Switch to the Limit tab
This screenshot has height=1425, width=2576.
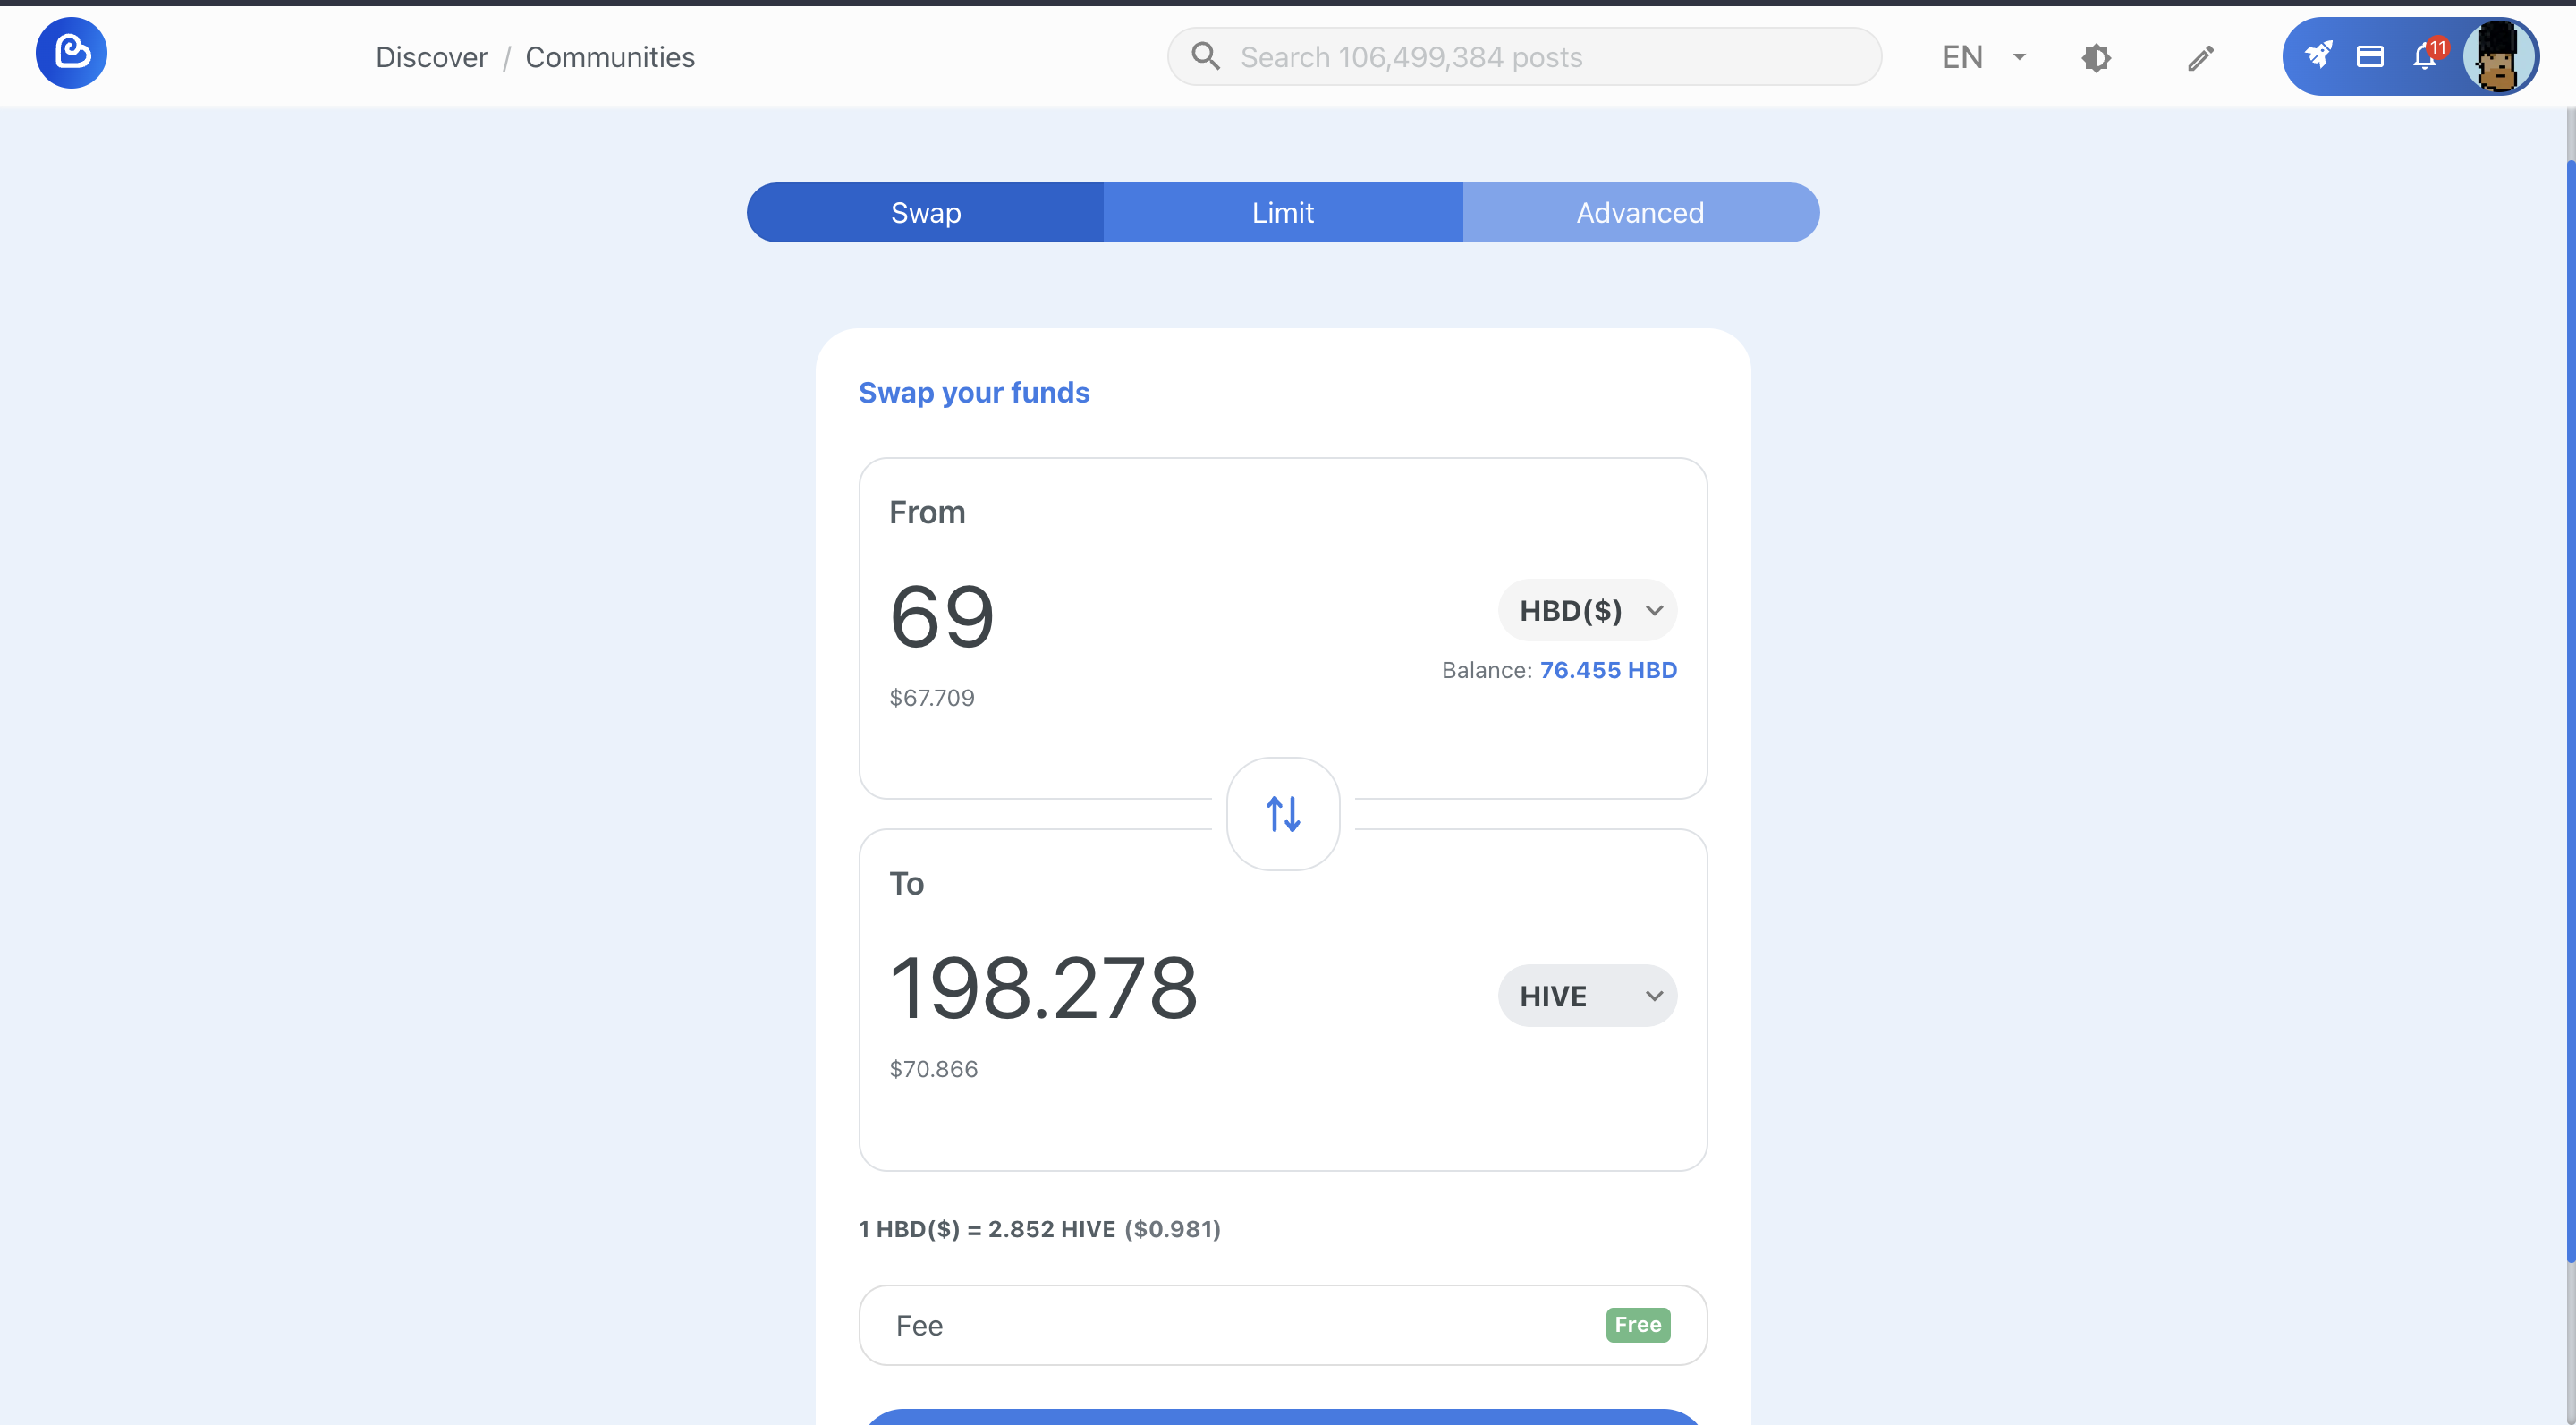(x=1283, y=212)
